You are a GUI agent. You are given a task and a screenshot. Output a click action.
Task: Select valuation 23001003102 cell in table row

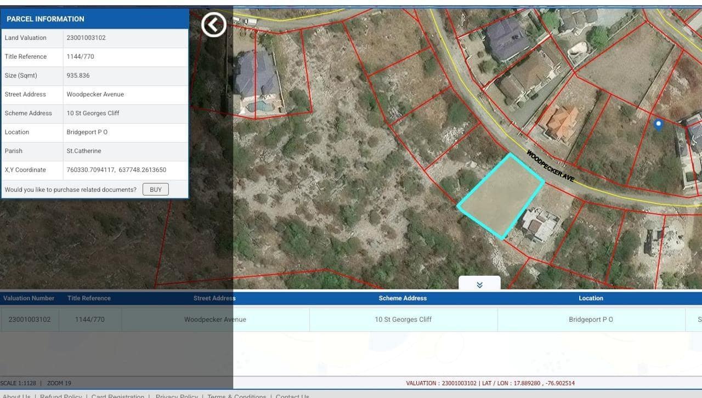point(30,320)
